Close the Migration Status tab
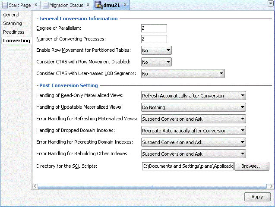 pyautogui.click(x=88, y=5)
